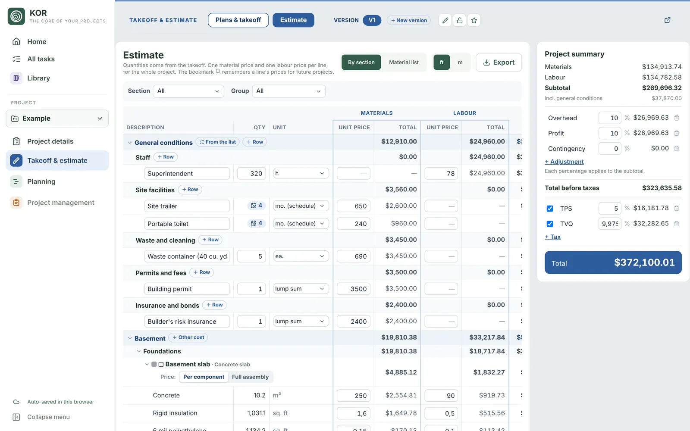
Task: Click the KOR logo icon
Action: click(16, 16)
